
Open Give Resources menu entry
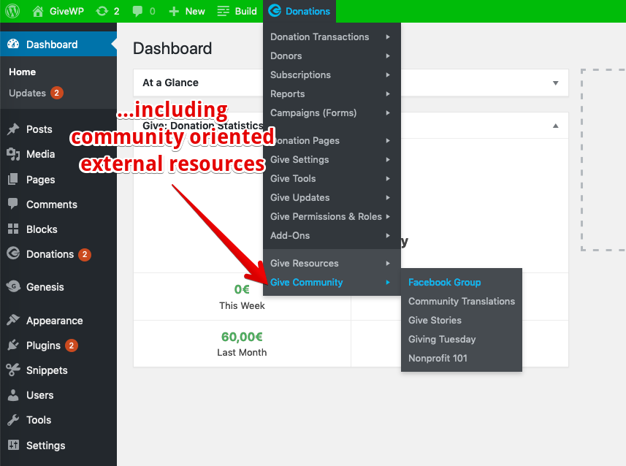[x=332, y=263]
